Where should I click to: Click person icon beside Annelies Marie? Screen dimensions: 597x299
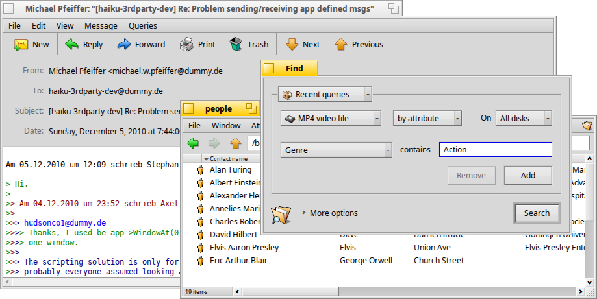(200, 209)
